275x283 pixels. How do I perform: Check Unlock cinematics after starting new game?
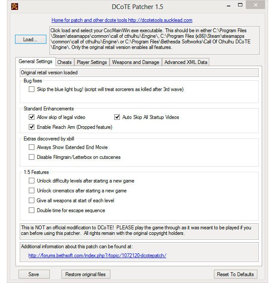click(x=32, y=191)
